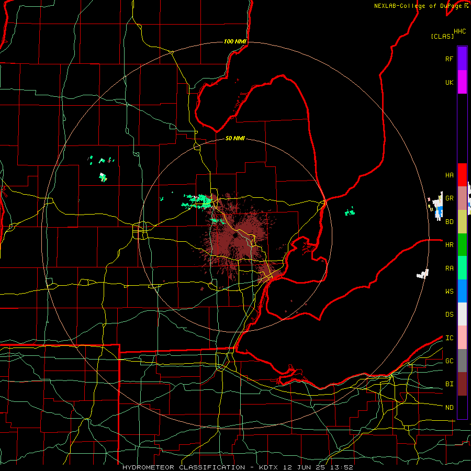
Task: Click the 'WS' legend label
Action: click(x=449, y=291)
